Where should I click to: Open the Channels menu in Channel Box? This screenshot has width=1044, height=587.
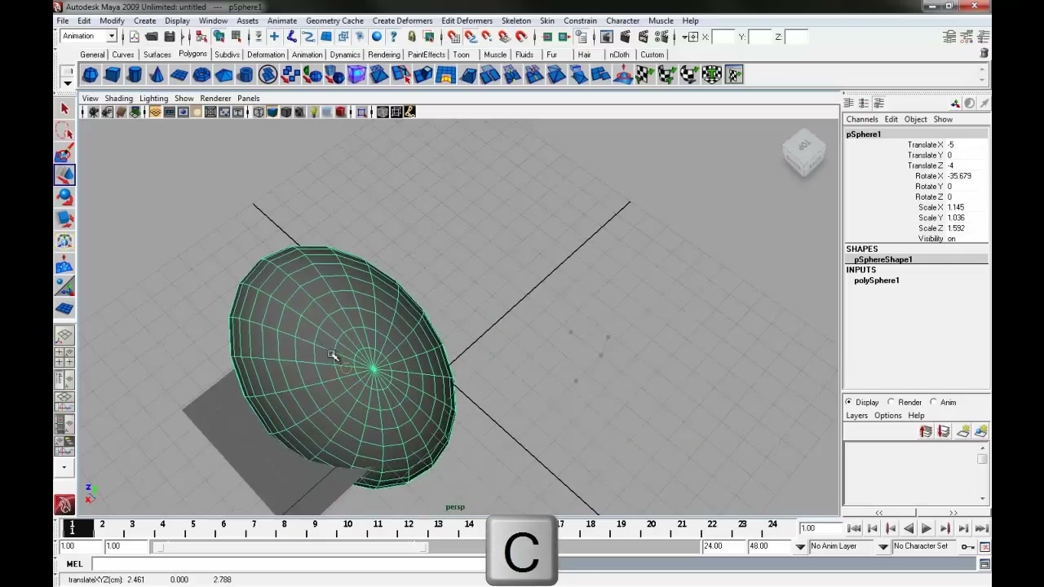tap(862, 120)
